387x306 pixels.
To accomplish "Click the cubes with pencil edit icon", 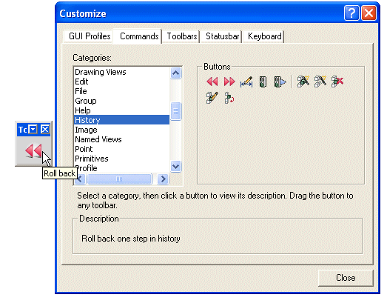I will pyautogui.click(x=212, y=98).
